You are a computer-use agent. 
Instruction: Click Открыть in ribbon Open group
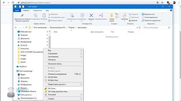coord(134,14)
